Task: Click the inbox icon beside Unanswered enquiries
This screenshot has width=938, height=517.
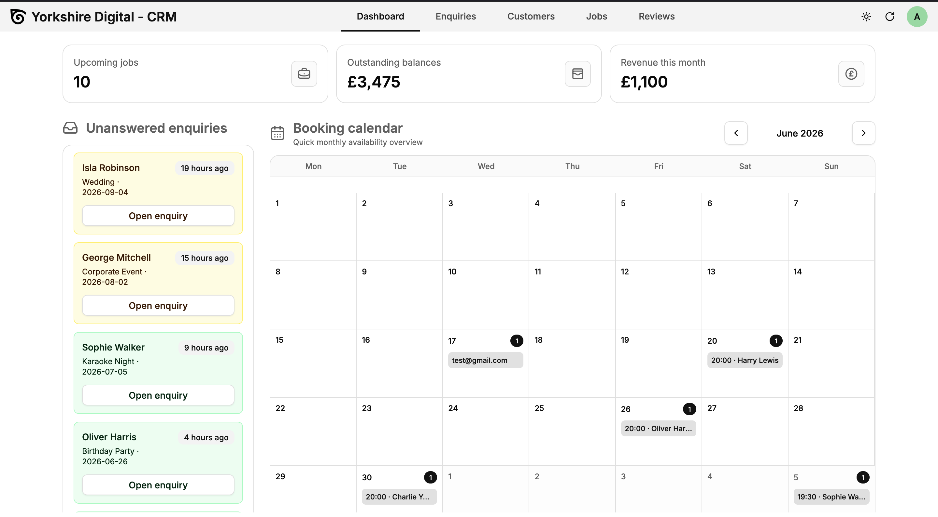Action: point(70,128)
